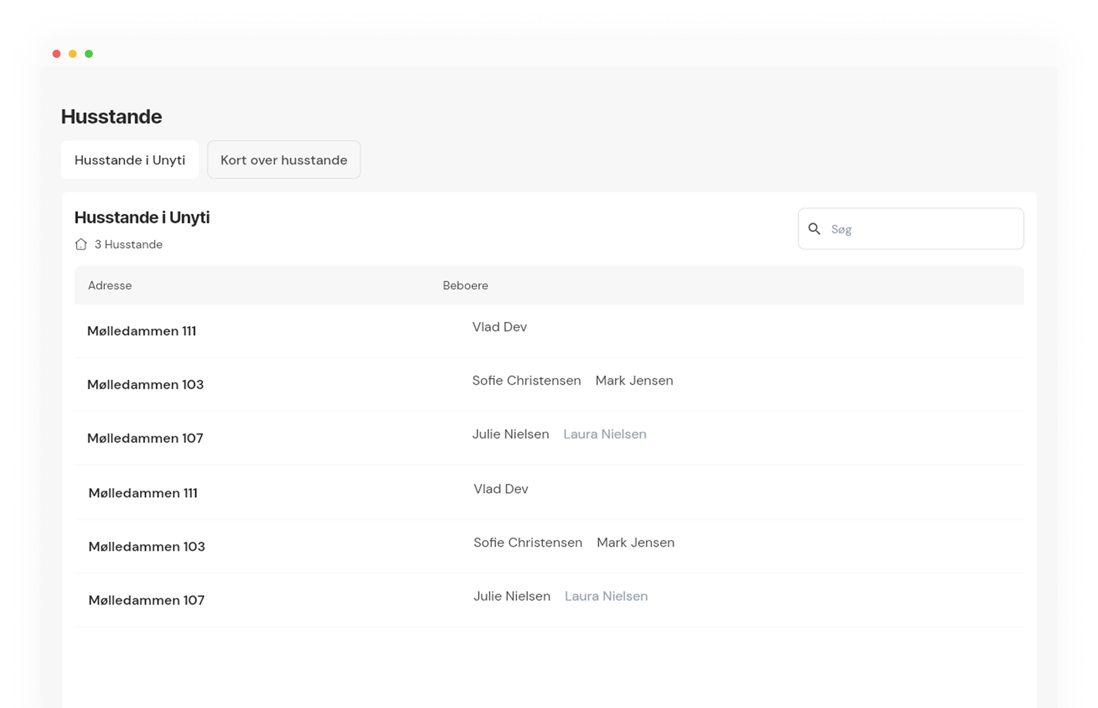Select the first greyed Laura Nielsen name

[x=604, y=434]
